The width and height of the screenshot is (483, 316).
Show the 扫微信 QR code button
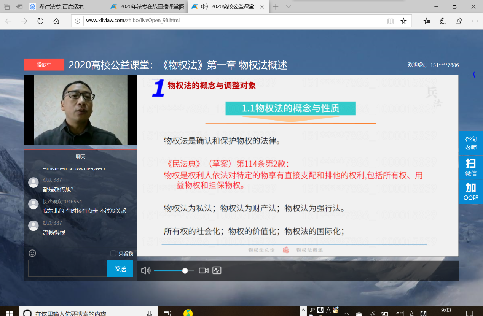[x=471, y=168]
